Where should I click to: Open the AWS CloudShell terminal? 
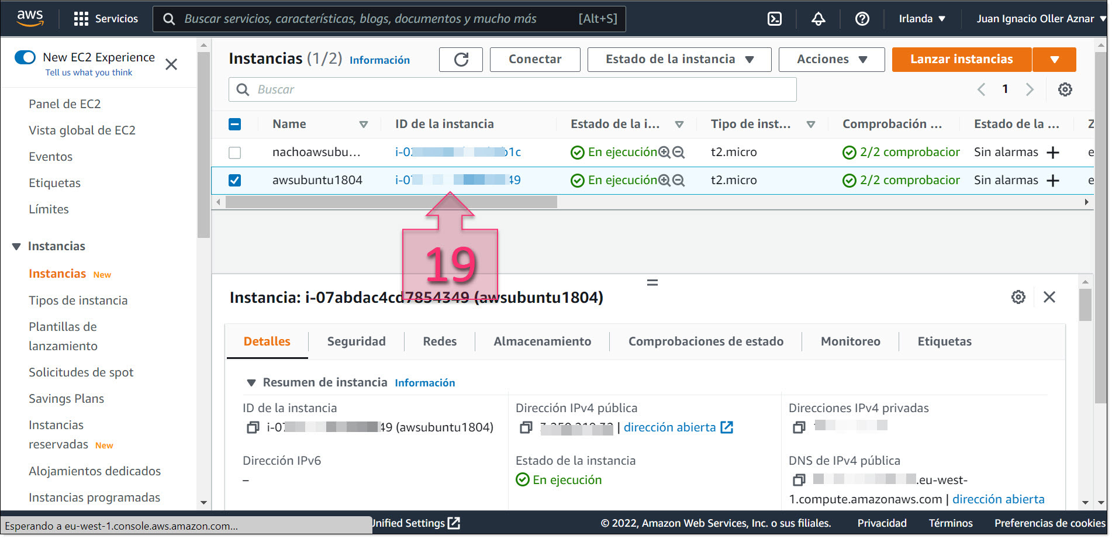tap(774, 18)
